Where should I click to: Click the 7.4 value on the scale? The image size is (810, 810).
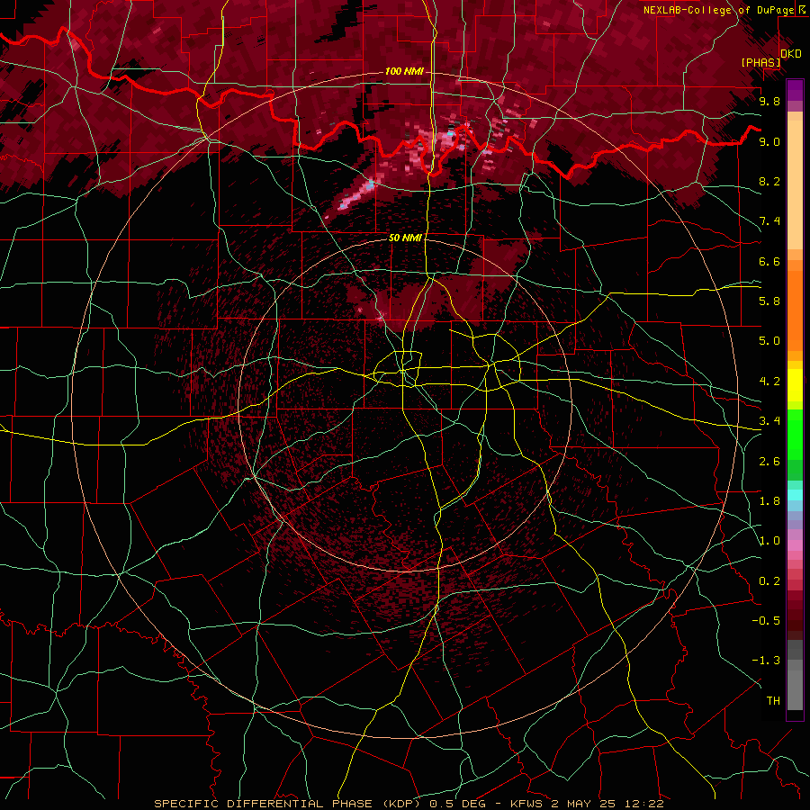(x=769, y=221)
